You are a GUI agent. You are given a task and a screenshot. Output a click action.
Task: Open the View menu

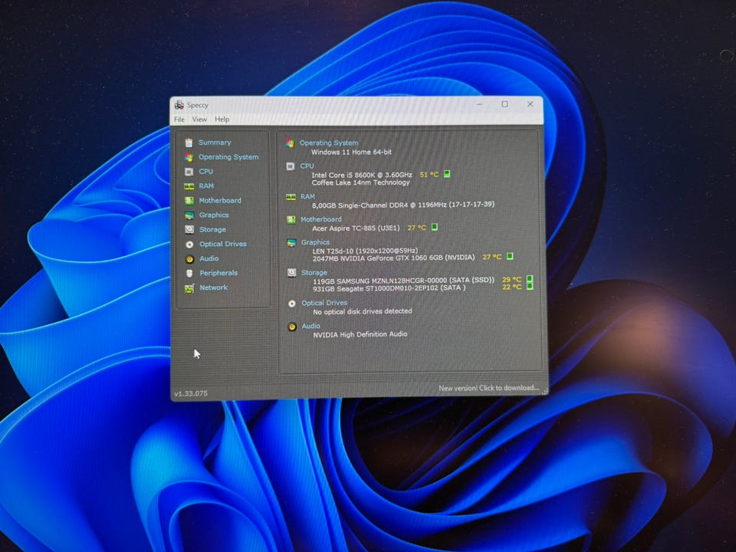[199, 120]
